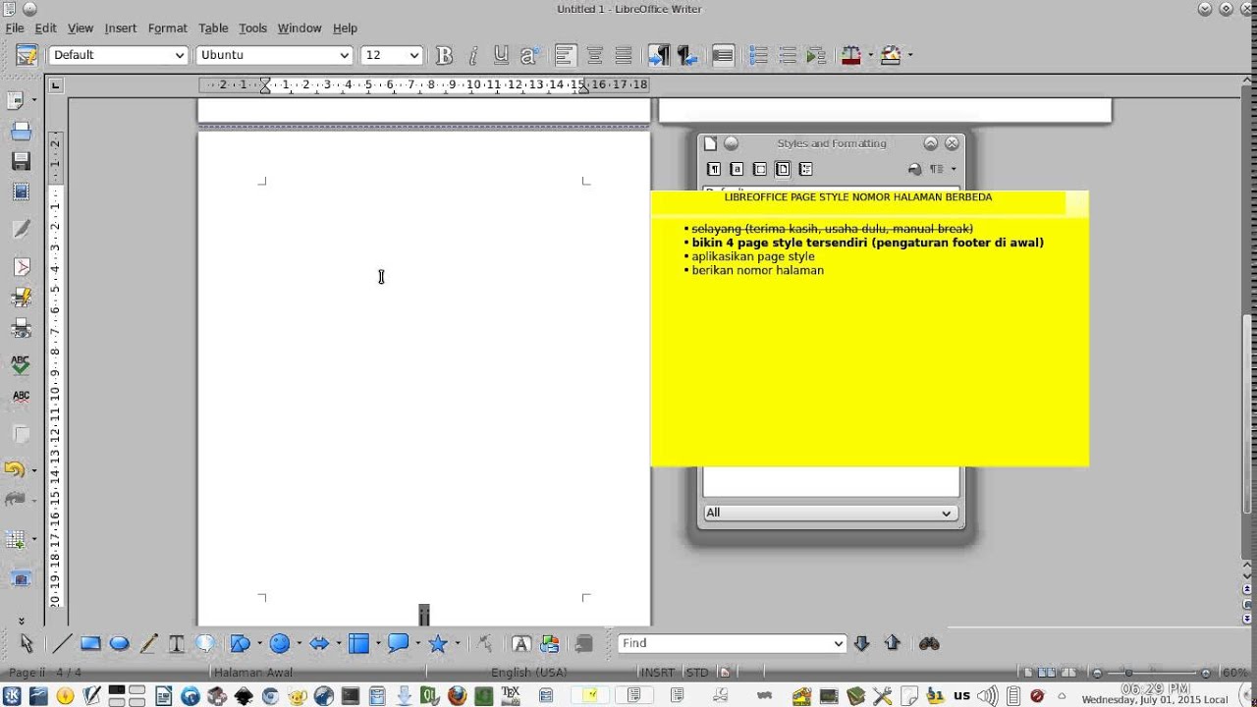This screenshot has width=1257, height=707.
Task: Open the File menu
Action: pyautogui.click(x=15, y=27)
